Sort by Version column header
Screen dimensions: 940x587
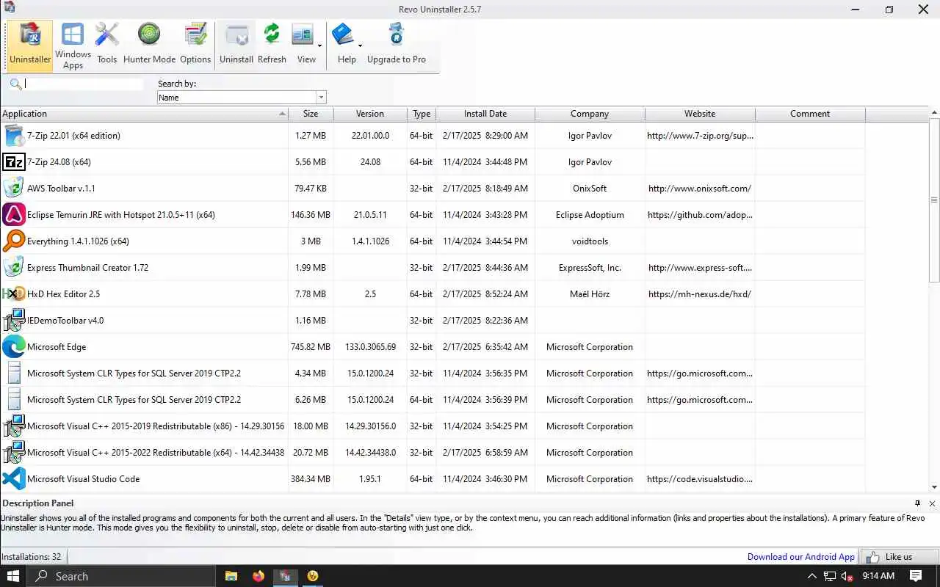[x=370, y=114]
